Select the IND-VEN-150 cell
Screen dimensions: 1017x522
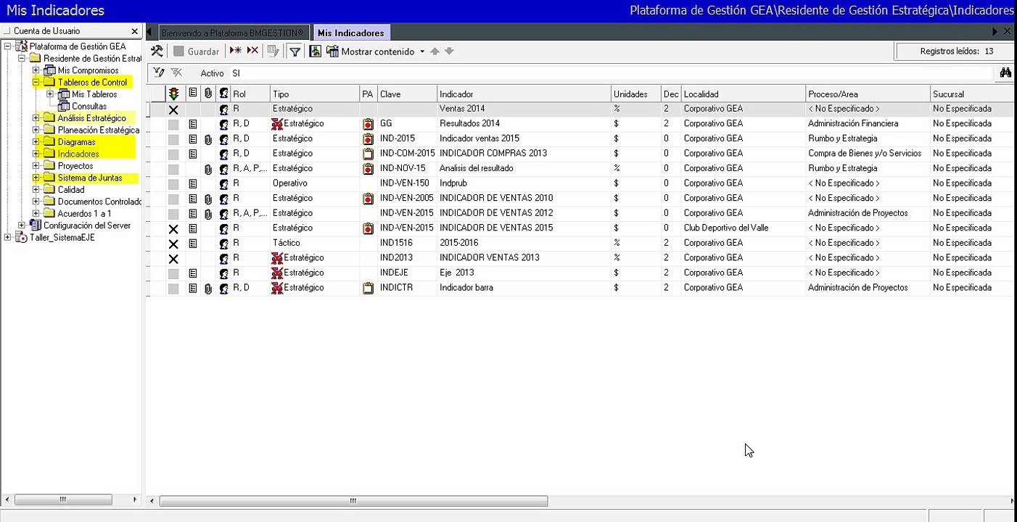(407, 183)
